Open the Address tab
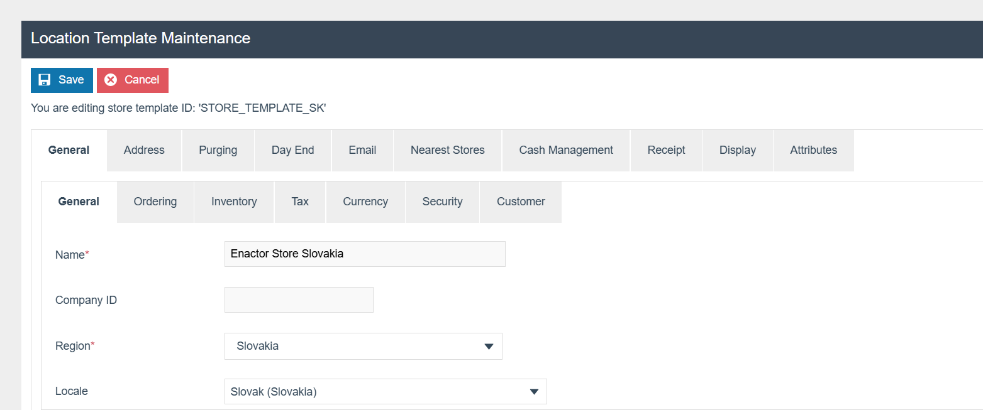Image resolution: width=983 pixels, height=410 pixels. [x=144, y=150]
